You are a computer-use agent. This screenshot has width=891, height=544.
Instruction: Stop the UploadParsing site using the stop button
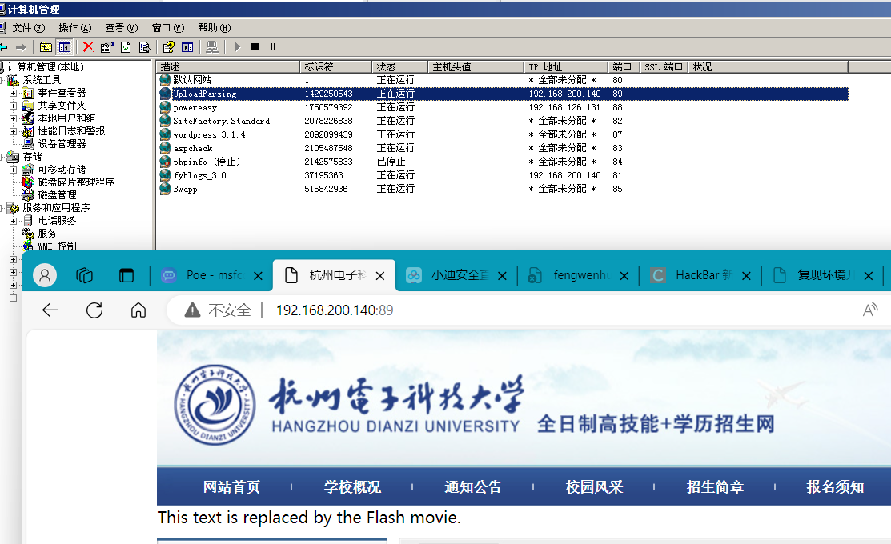click(255, 47)
